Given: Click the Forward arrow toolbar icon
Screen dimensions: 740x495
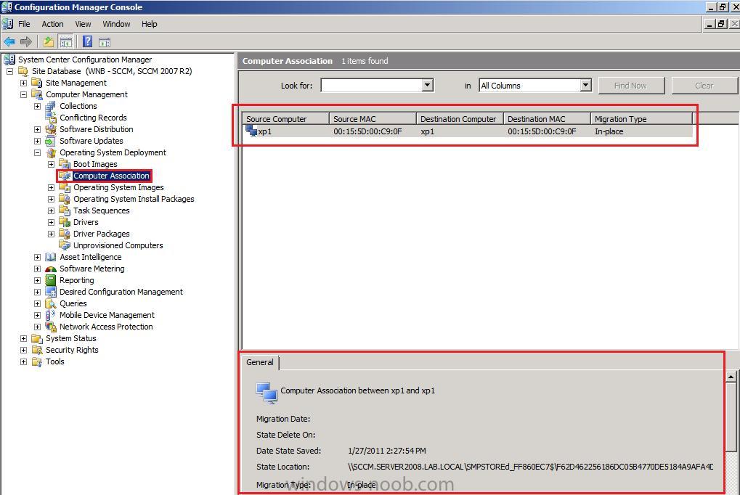Looking at the screenshot, I should (26, 42).
